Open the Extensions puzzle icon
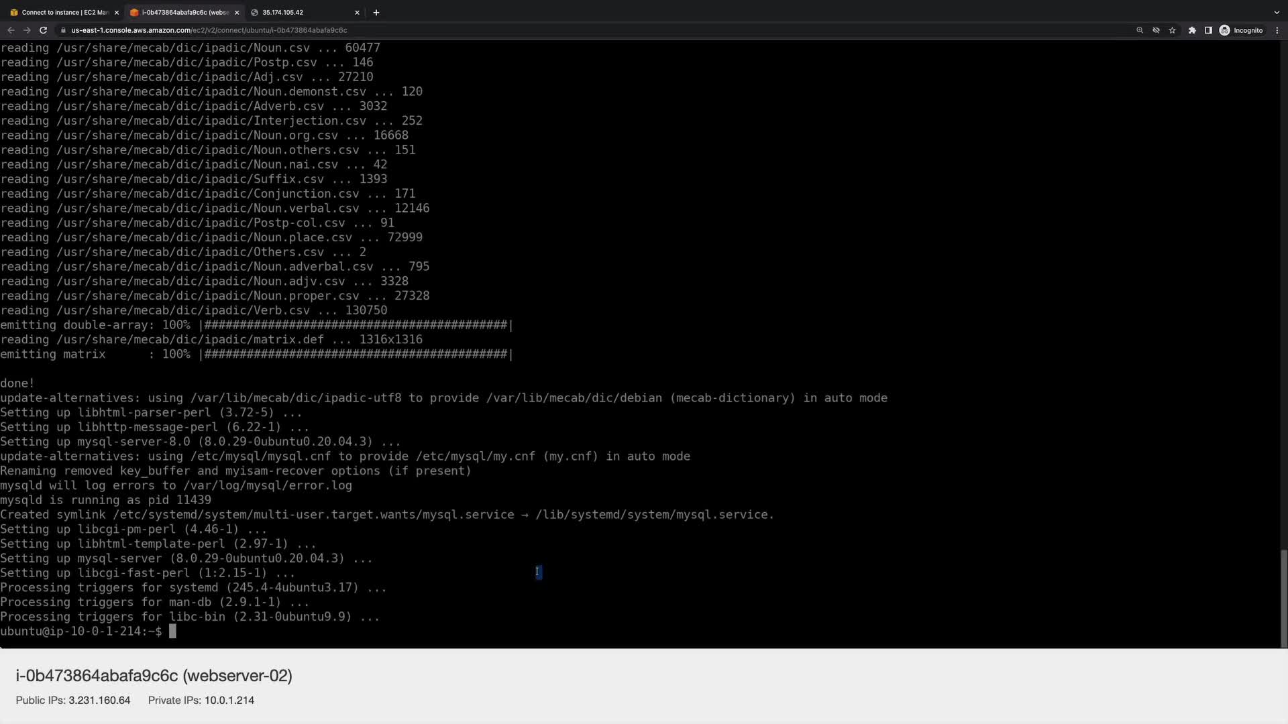 (x=1192, y=30)
